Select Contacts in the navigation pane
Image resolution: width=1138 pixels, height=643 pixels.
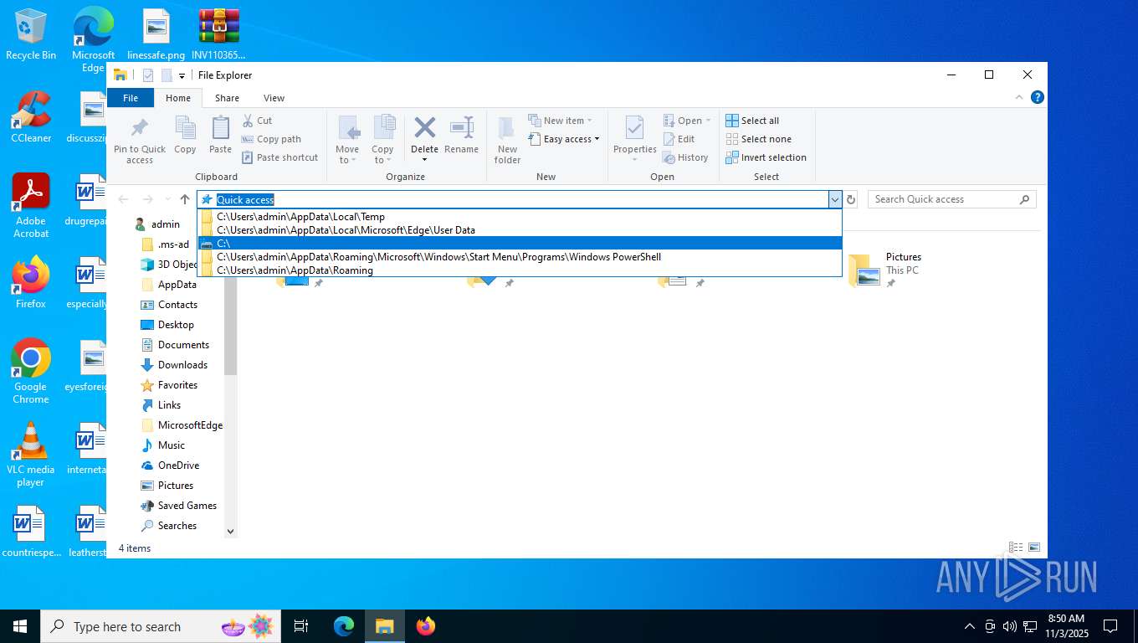pyautogui.click(x=177, y=305)
